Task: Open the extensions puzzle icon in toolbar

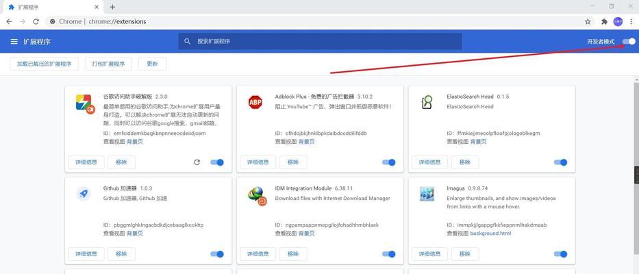Action: pyautogui.click(x=604, y=22)
